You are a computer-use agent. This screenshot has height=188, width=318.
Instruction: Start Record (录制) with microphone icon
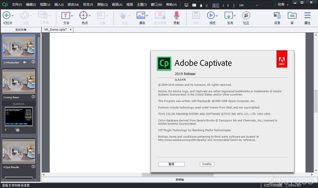click(176, 15)
